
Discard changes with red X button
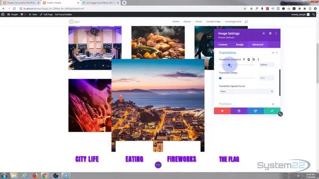222,111
